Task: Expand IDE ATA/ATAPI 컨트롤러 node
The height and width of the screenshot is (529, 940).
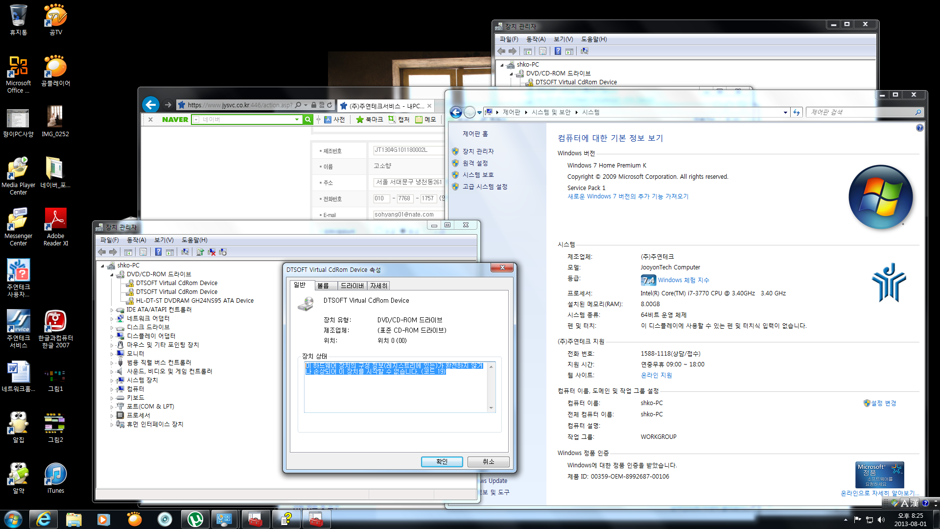Action: [x=112, y=310]
